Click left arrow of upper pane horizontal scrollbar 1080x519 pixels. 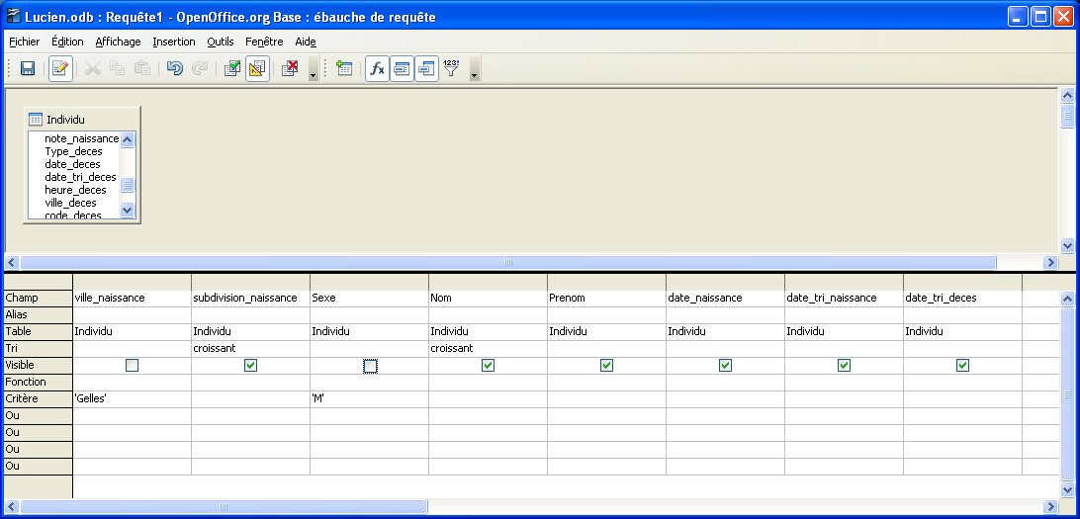pyautogui.click(x=11, y=262)
